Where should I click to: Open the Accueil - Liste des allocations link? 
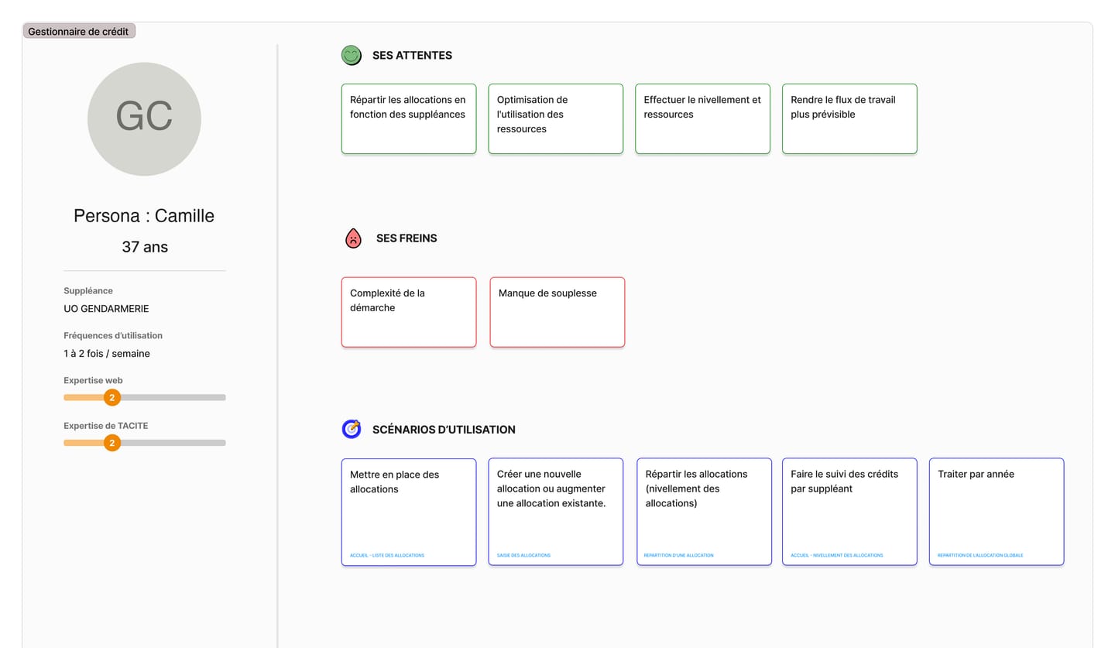pyautogui.click(x=387, y=555)
